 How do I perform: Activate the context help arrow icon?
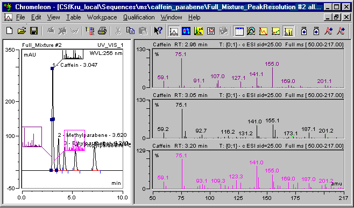click(x=158, y=31)
